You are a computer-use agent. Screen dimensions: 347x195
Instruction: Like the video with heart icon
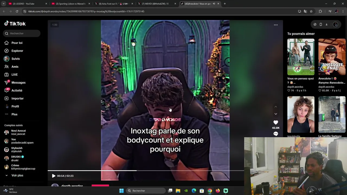276,122
